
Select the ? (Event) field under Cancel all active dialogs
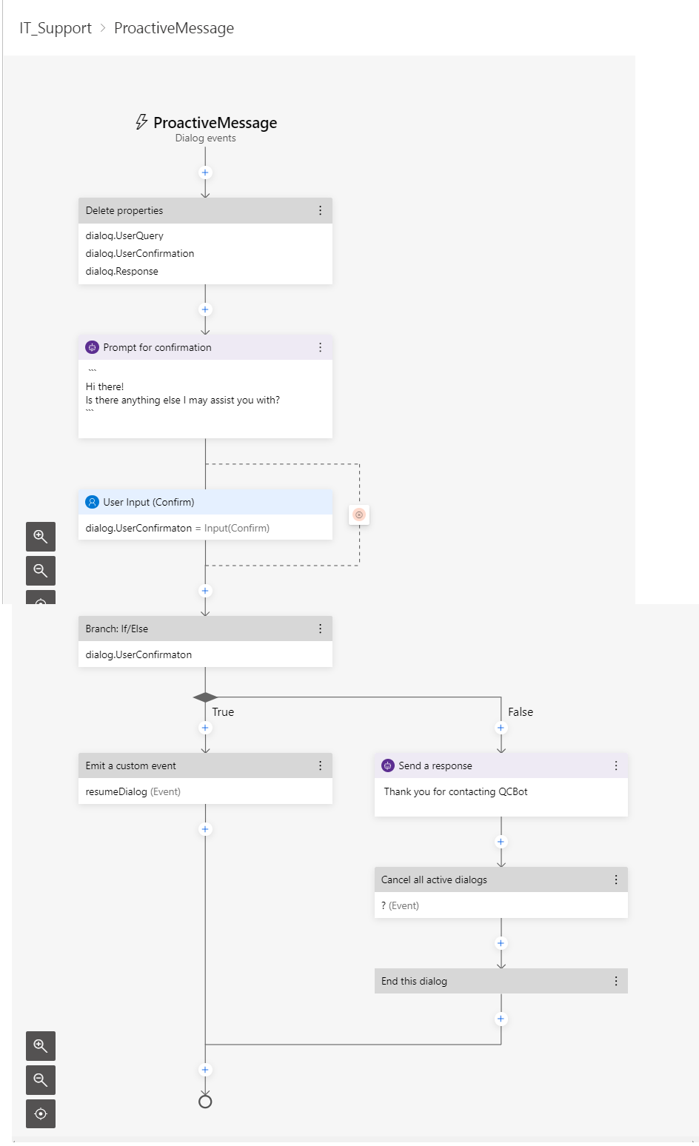[400, 905]
